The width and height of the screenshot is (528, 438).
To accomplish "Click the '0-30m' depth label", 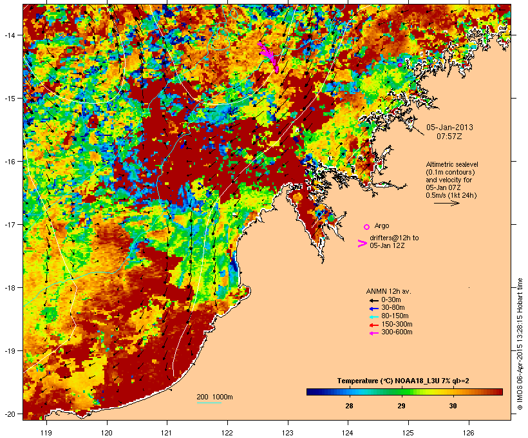I will pyautogui.click(x=391, y=300).
